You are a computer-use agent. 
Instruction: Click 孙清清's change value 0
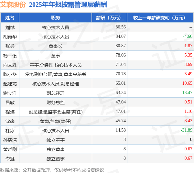tap(191, 139)
